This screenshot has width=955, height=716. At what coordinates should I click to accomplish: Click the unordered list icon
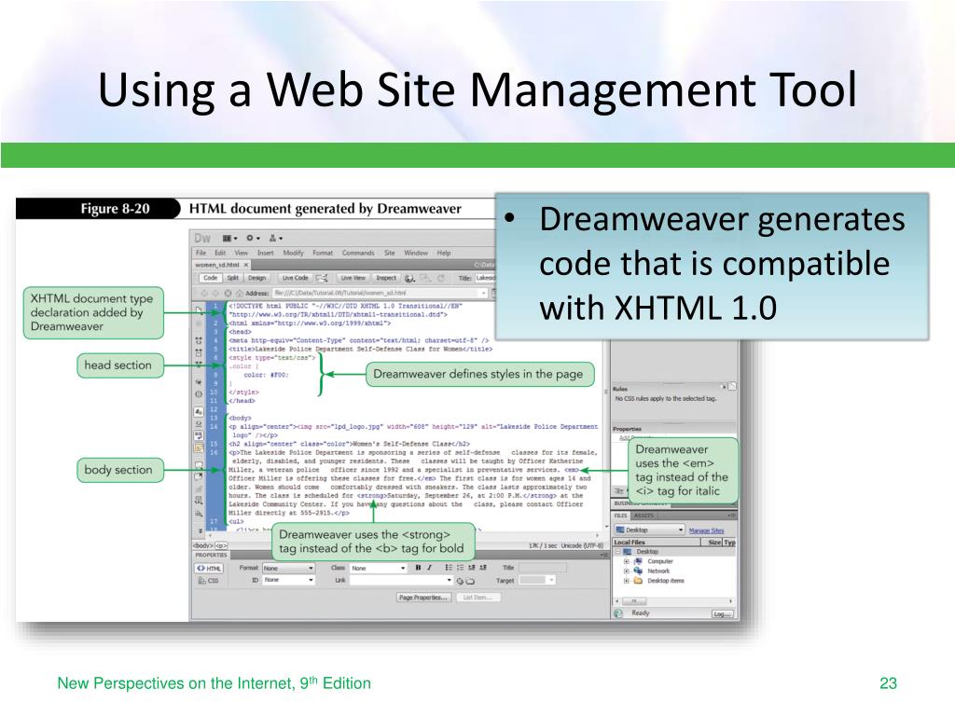click(449, 568)
